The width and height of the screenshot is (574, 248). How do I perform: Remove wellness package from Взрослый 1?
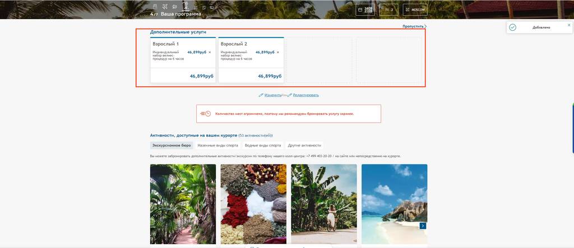[x=210, y=52]
